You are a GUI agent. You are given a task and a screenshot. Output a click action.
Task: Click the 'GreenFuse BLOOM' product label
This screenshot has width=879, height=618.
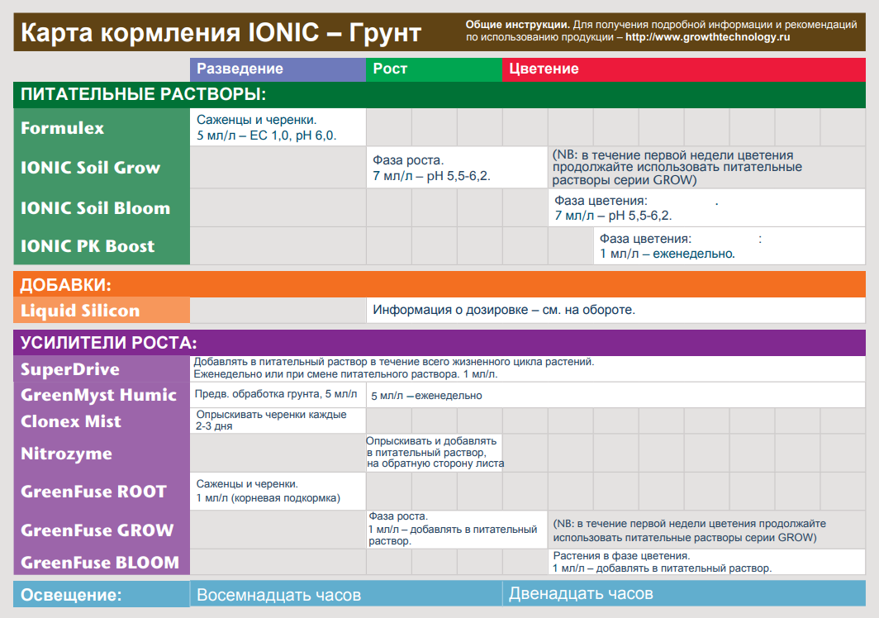tap(100, 563)
